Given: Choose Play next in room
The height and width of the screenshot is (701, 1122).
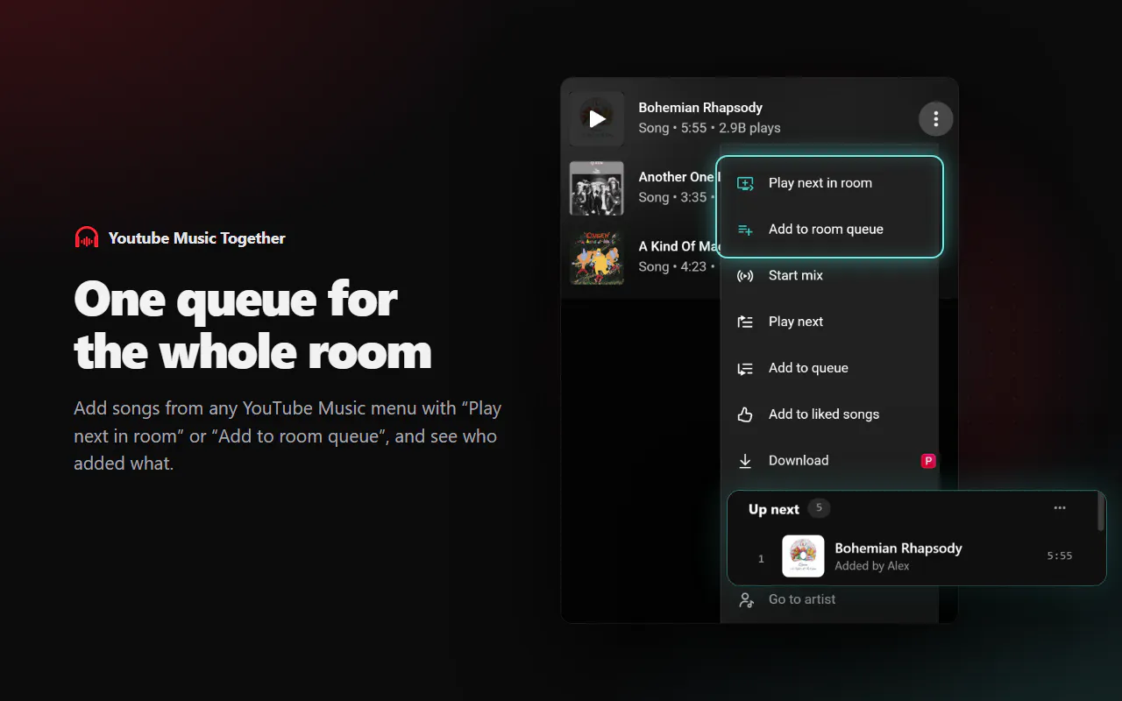Looking at the screenshot, I should (829, 183).
